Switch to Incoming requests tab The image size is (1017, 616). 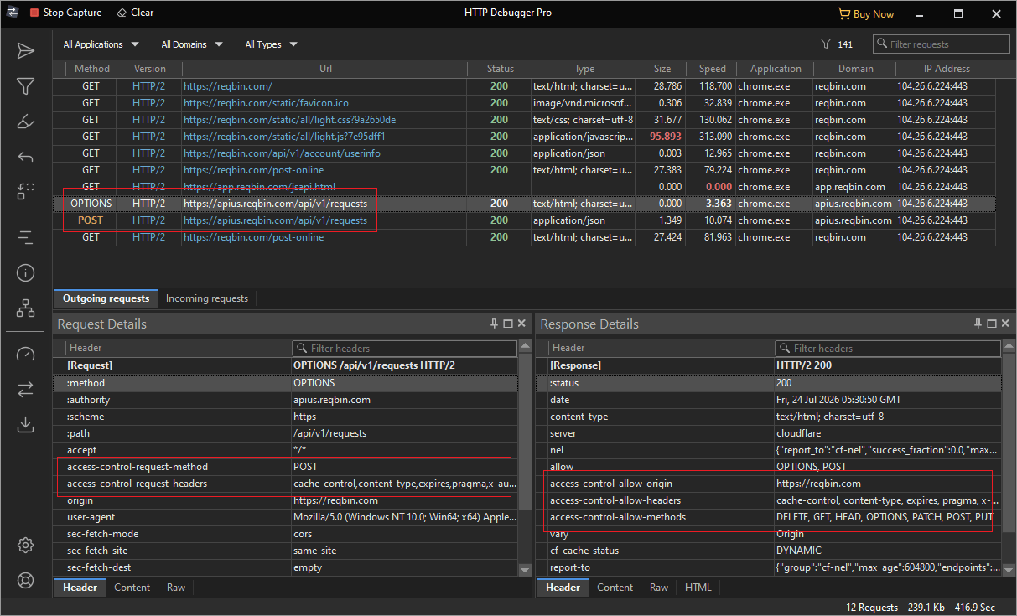point(207,298)
